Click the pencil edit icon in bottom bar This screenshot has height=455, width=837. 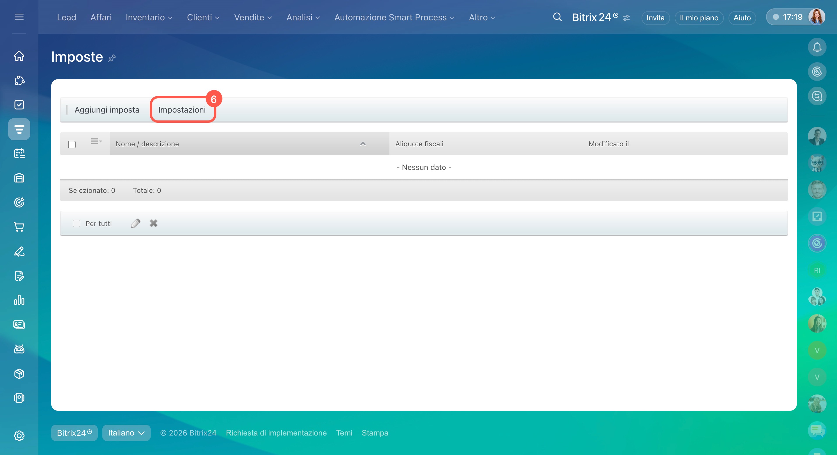[x=136, y=223]
